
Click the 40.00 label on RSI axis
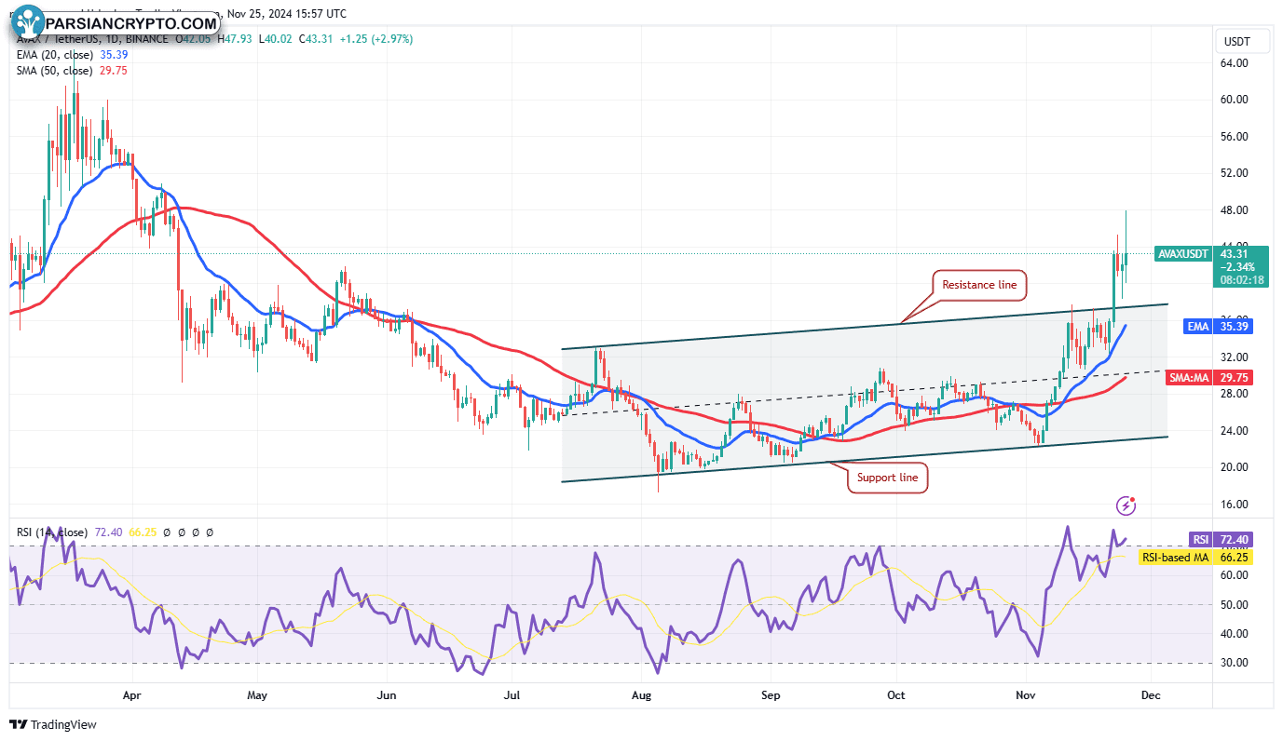click(1235, 634)
